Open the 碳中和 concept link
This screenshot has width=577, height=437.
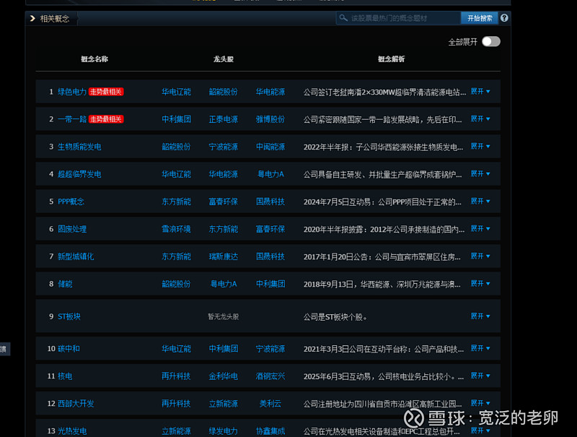tap(69, 349)
